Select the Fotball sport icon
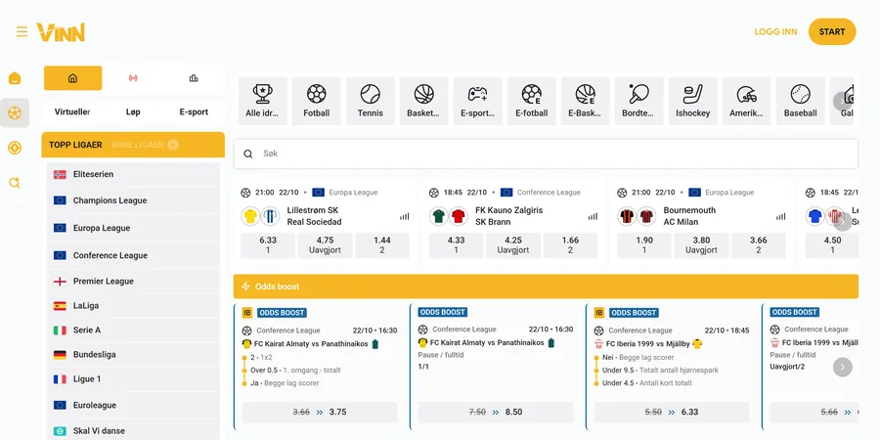This screenshot has height=440, width=880. 317,101
